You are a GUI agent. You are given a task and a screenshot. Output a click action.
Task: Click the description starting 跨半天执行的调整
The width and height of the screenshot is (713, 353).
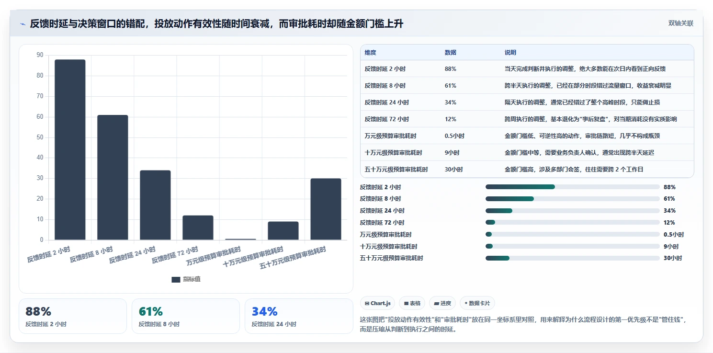point(588,86)
